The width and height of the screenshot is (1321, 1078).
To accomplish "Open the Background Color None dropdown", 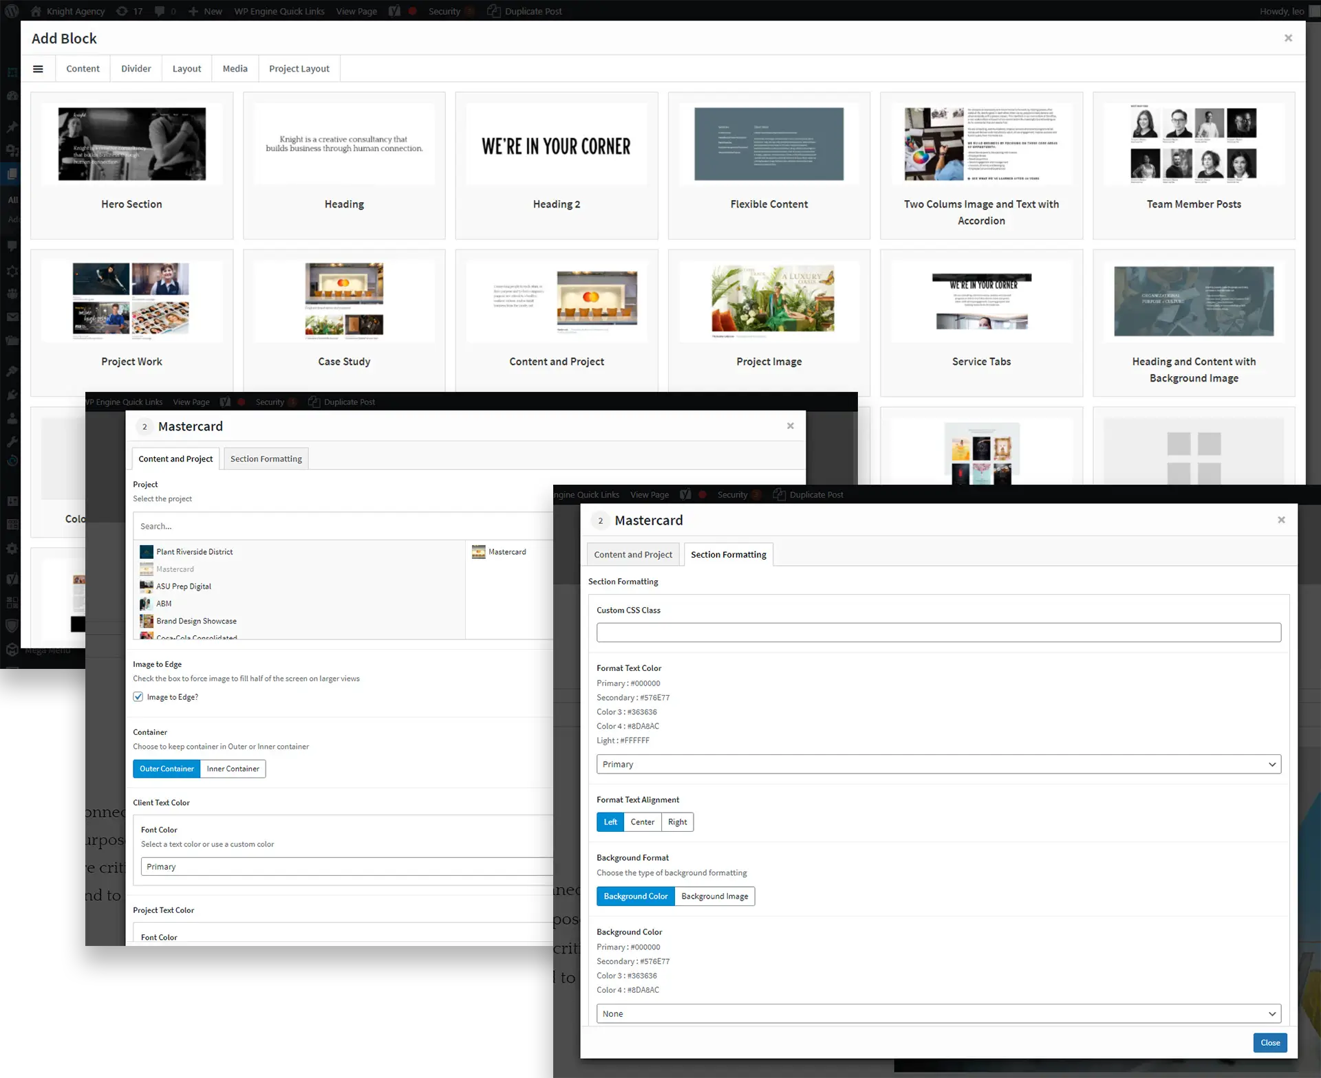I will click(x=938, y=1013).
